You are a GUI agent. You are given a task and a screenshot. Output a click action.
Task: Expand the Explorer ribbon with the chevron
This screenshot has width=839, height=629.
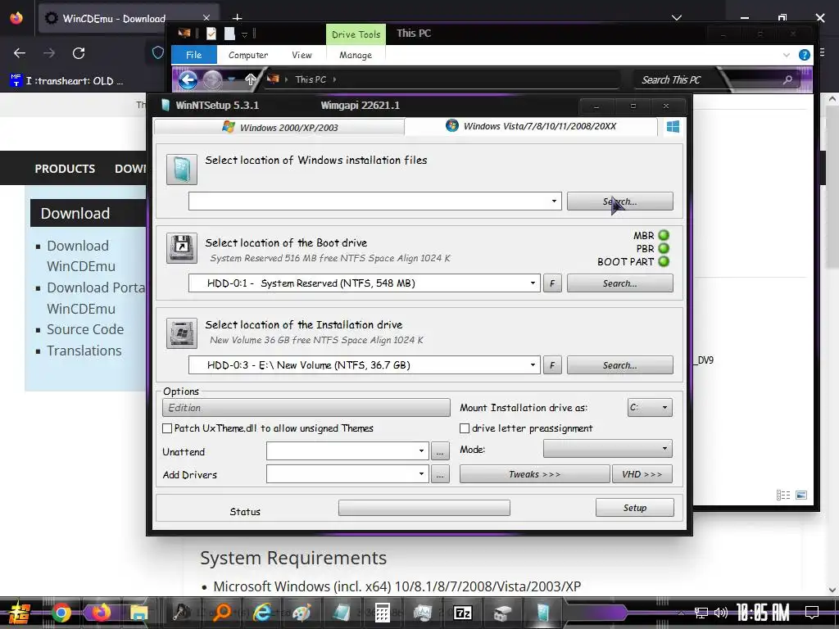click(786, 55)
